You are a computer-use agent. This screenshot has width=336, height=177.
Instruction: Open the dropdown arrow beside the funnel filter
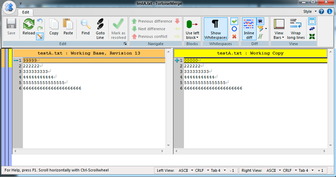tap(266, 29)
